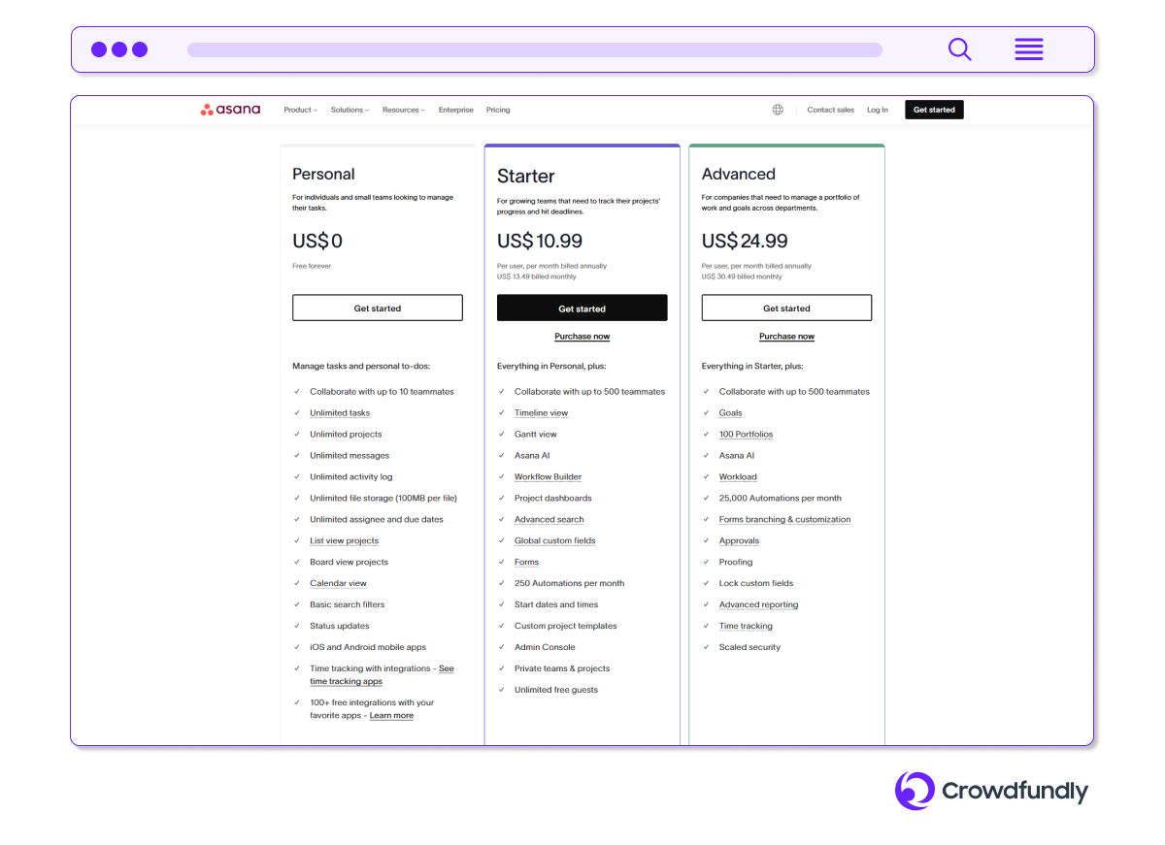Click Purchase now under Advanced plan
The width and height of the screenshot is (1165, 845).
(786, 337)
